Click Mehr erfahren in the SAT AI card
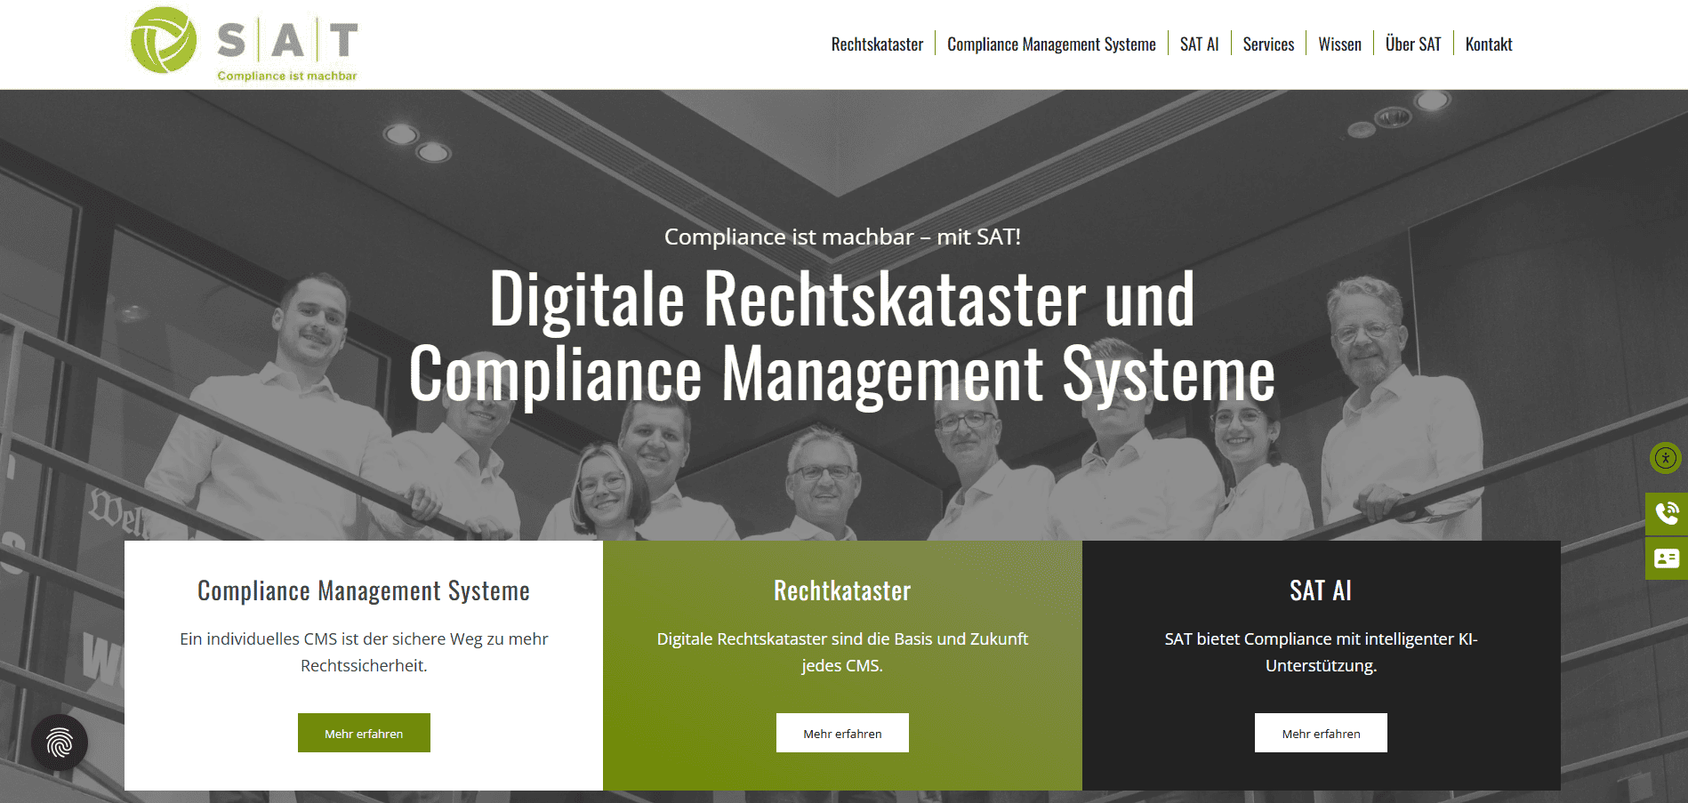This screenshot has width=1688, height=803. coord(1321,733)
